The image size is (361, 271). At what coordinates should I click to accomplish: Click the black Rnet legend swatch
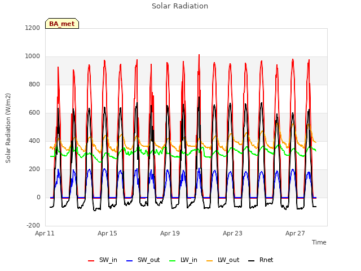click(x=252, y=261)
